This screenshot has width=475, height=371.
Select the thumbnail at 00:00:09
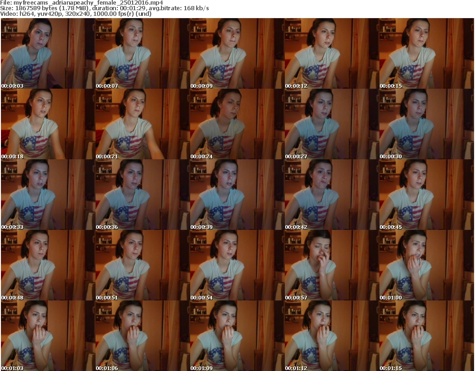click(237, 53)
